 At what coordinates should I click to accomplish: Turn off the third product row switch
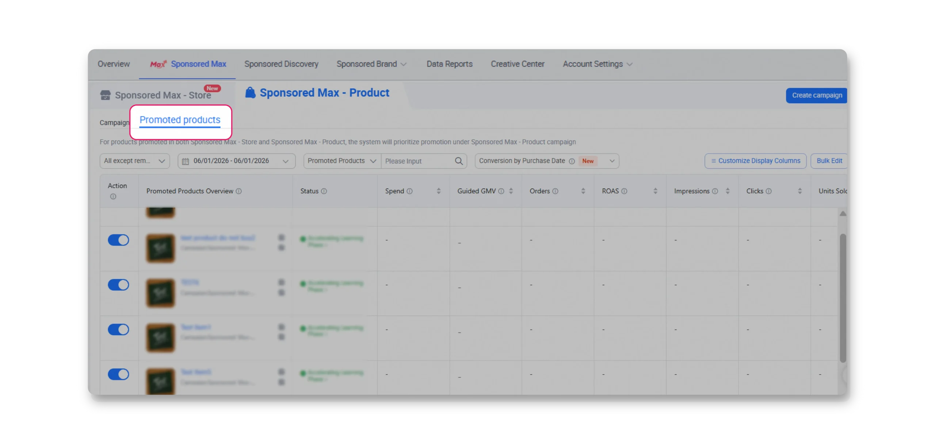coord(118,329)
